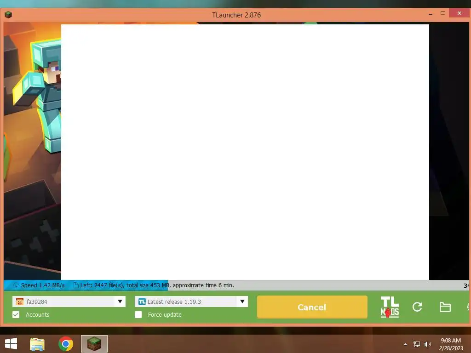The height and width of the screenshot is (353, 471).
Task: Open File Explorer from taskbar
Action: 37,344
